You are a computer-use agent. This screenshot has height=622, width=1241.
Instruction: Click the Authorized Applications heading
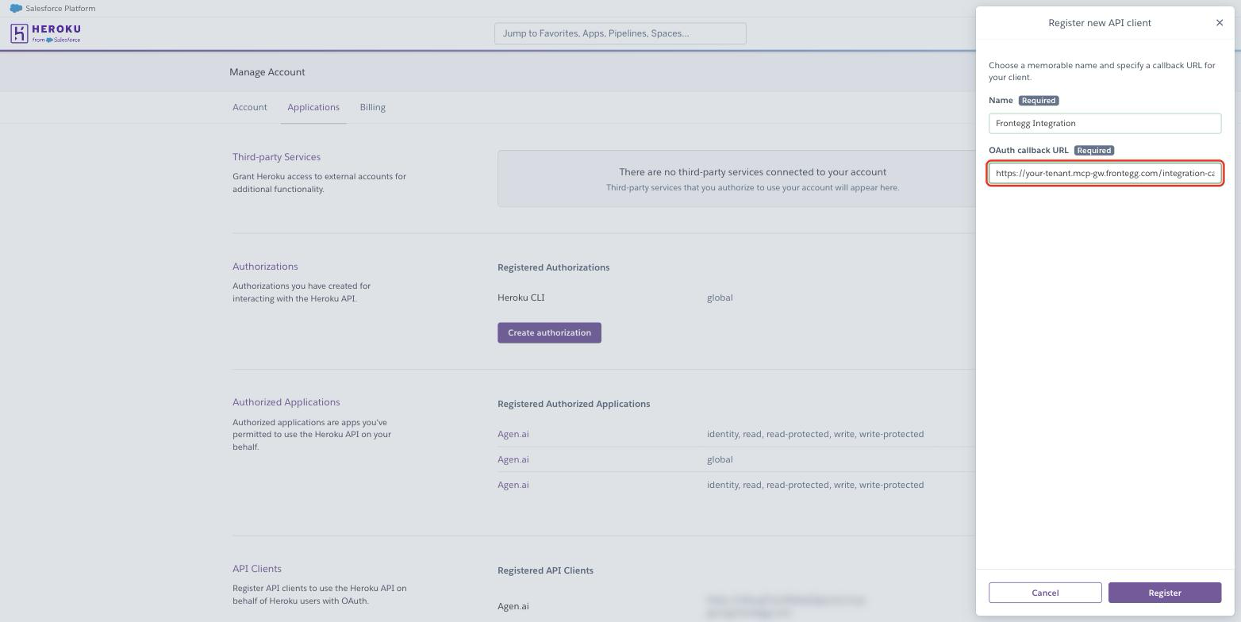286,402
